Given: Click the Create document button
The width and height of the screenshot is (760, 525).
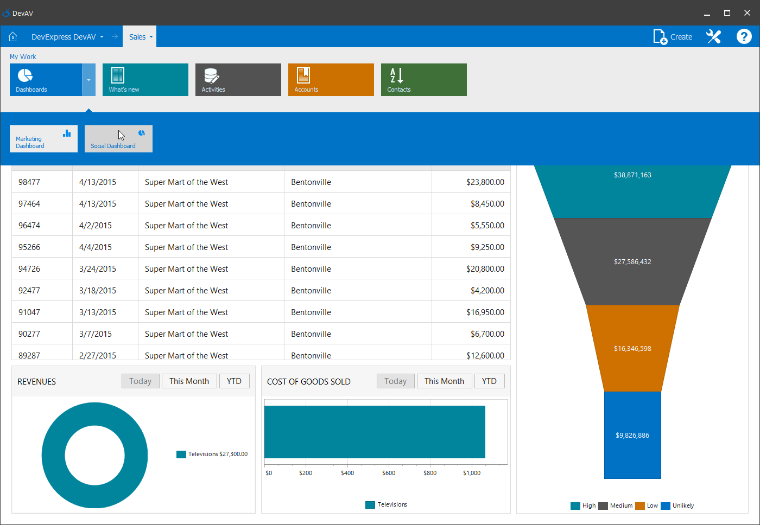Looking at the screenshot, I should (673, 37).
